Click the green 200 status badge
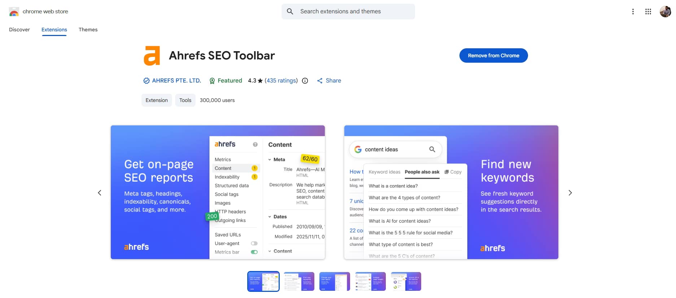Image resolution: width=676 pixels, height=298 pixels. (212, 216)
